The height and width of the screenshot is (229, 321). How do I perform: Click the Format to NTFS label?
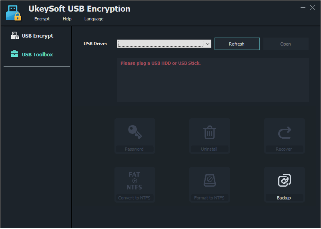[x=209, y=198]
